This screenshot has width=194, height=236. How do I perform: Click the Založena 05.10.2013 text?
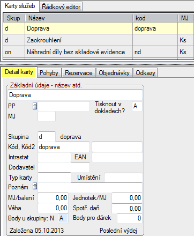point(36,231)
